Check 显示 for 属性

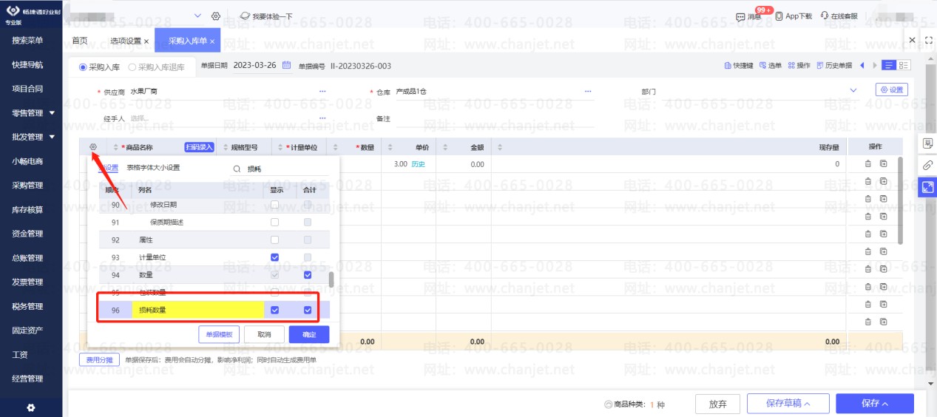click(275, 240)
